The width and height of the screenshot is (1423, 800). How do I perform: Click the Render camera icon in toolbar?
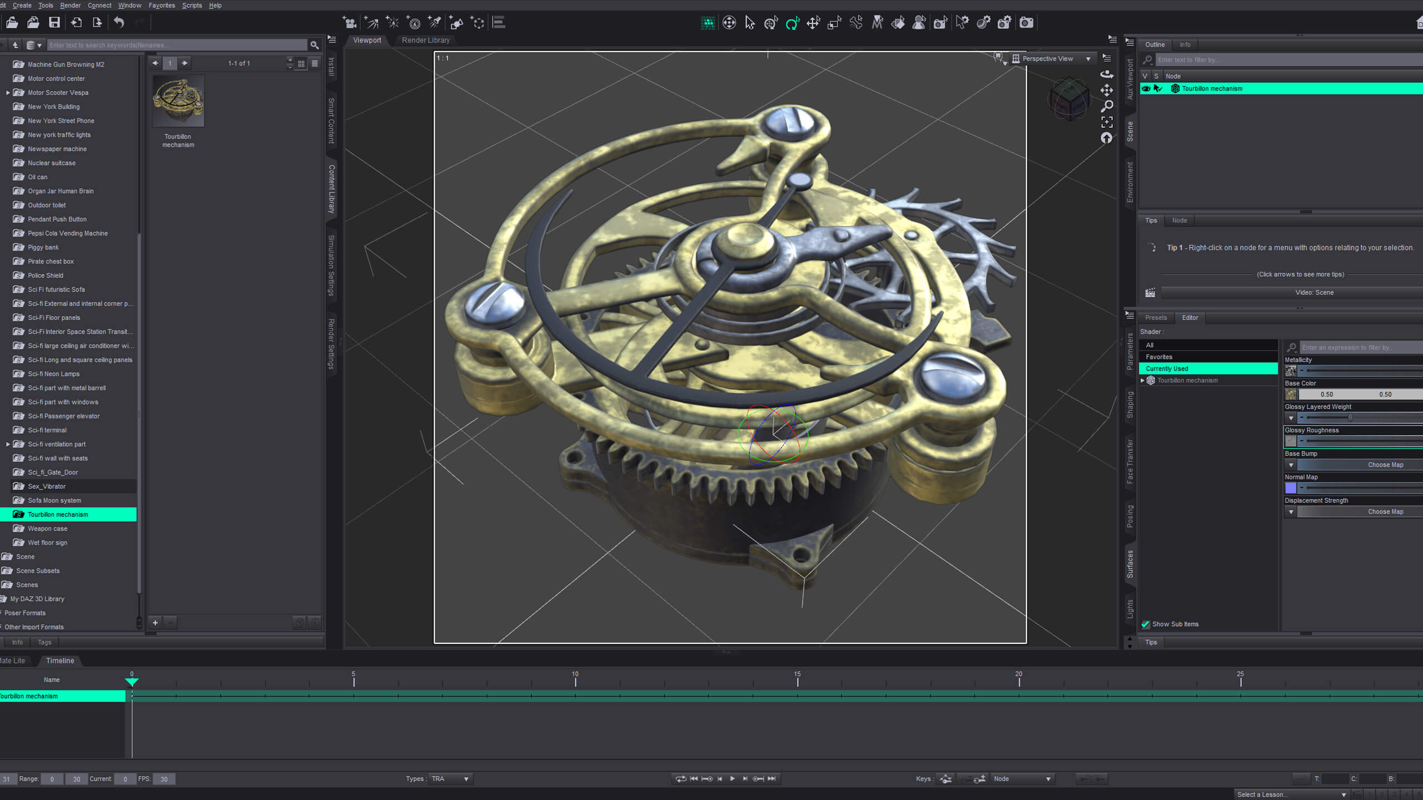pos(1026,23)
